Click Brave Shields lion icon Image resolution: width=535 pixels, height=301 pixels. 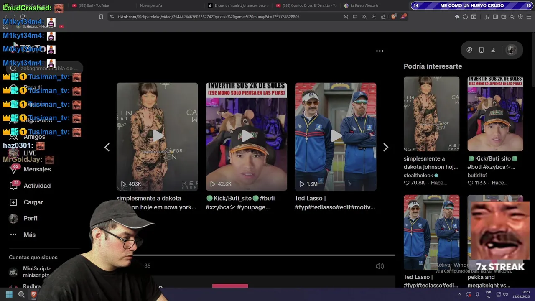click(394, 17)
